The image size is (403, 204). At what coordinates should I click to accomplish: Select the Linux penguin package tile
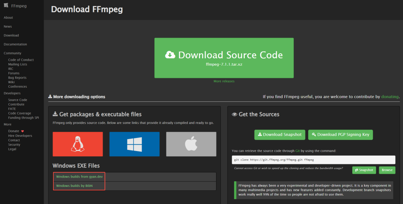(78, 144)
